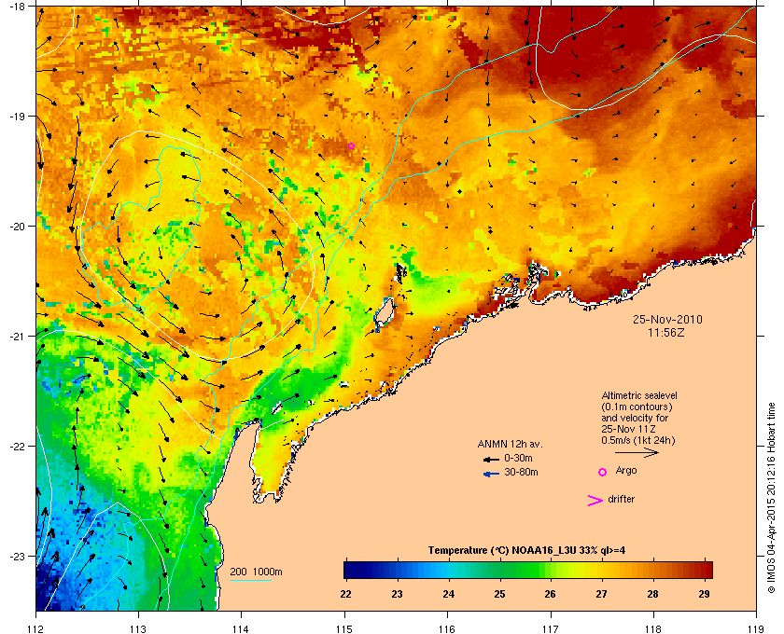
Task: Click the 0.5m/s velocity scale arrow
Action: coord(637,453)
